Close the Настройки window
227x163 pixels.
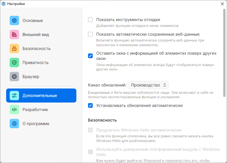[x=222, y=4]
